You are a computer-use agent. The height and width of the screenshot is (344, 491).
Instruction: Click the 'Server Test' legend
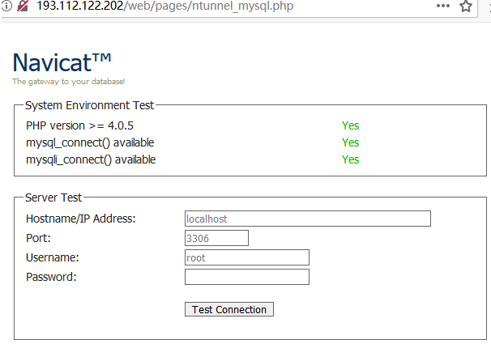(53, 197)
